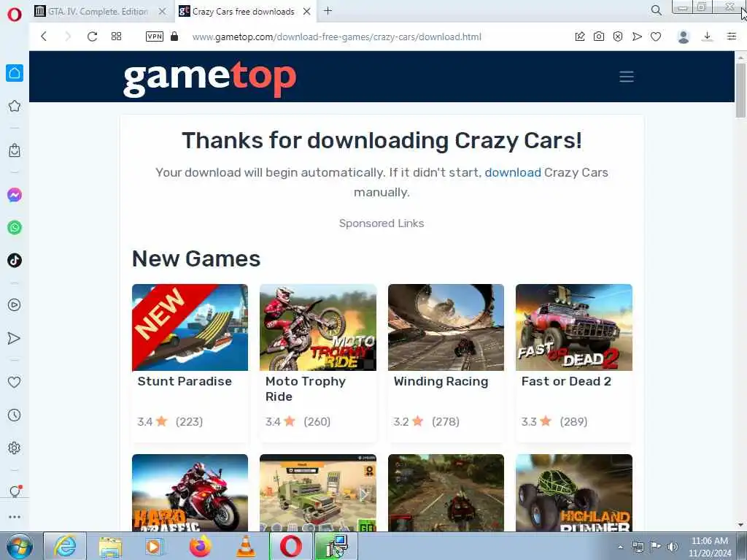Open Messenger in the Opera sidebar
This screenshot has width=747, height=560.
[15, 195]
